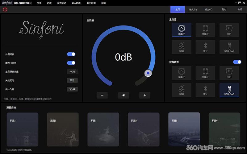
Task: Open the 音源联动 menu
Action: [61, 3]
